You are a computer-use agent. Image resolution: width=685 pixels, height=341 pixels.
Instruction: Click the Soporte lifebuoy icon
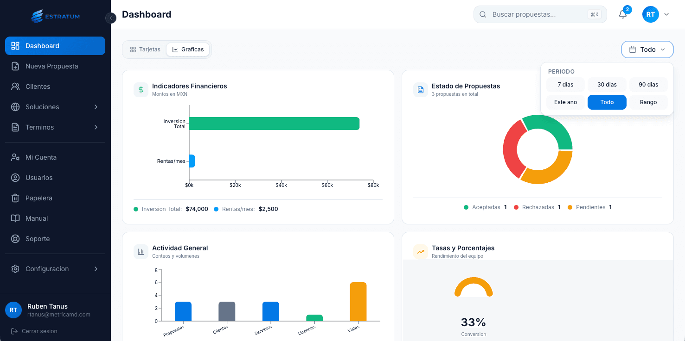tap(15, 239)
